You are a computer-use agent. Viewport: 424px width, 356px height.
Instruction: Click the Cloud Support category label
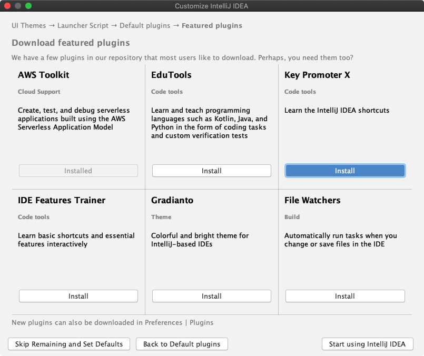(39, 92)
